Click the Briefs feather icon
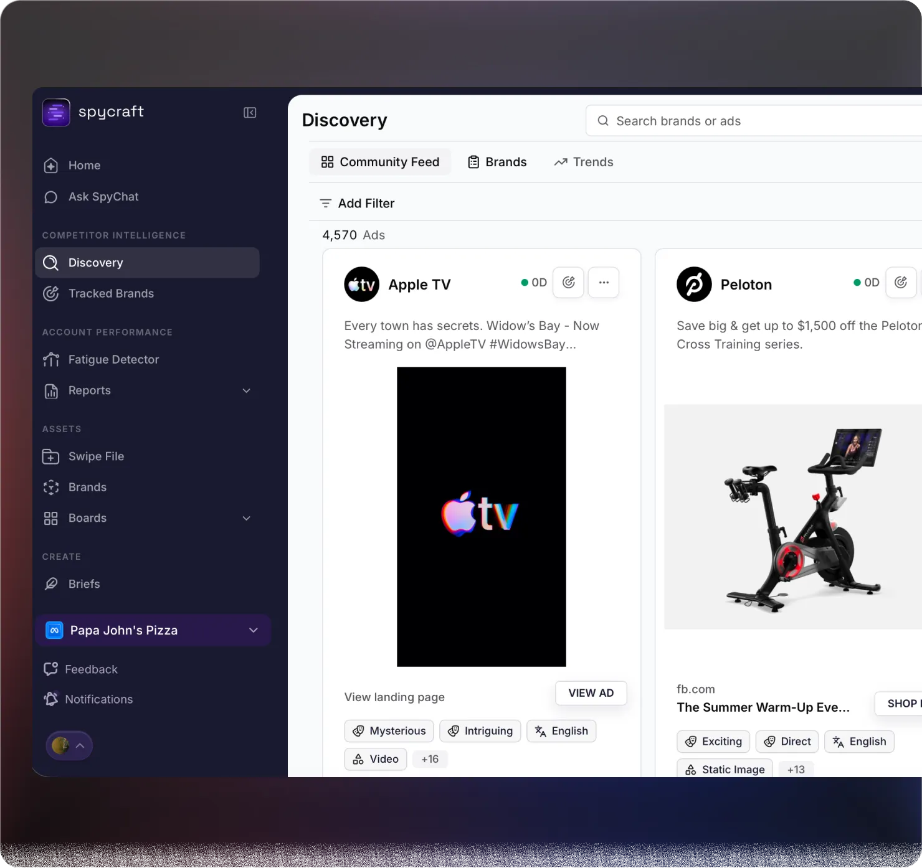The width and height of the screenshot is (922, 868). coord(51,584)
